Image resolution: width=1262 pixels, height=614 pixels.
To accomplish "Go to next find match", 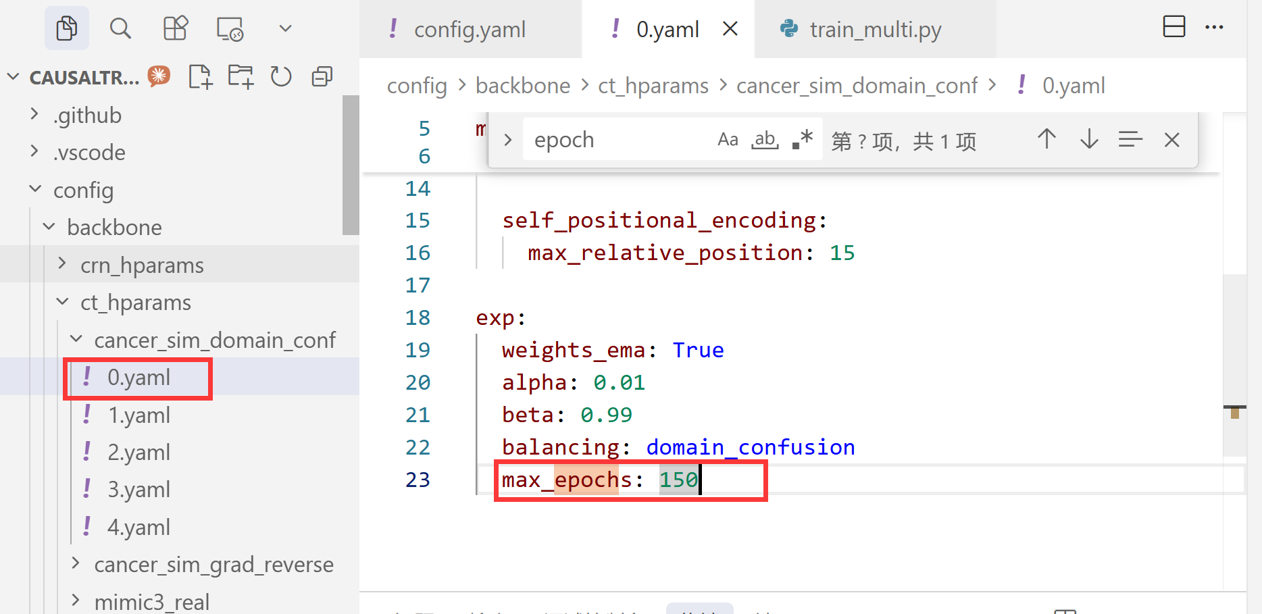I will tap(1089, 139).
